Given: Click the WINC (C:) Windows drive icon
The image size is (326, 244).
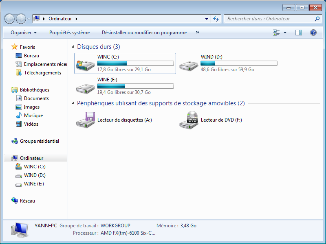Looking at the screenshot, I should point(85,65).
